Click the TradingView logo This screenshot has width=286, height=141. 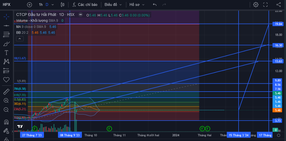tap(20, 126)
